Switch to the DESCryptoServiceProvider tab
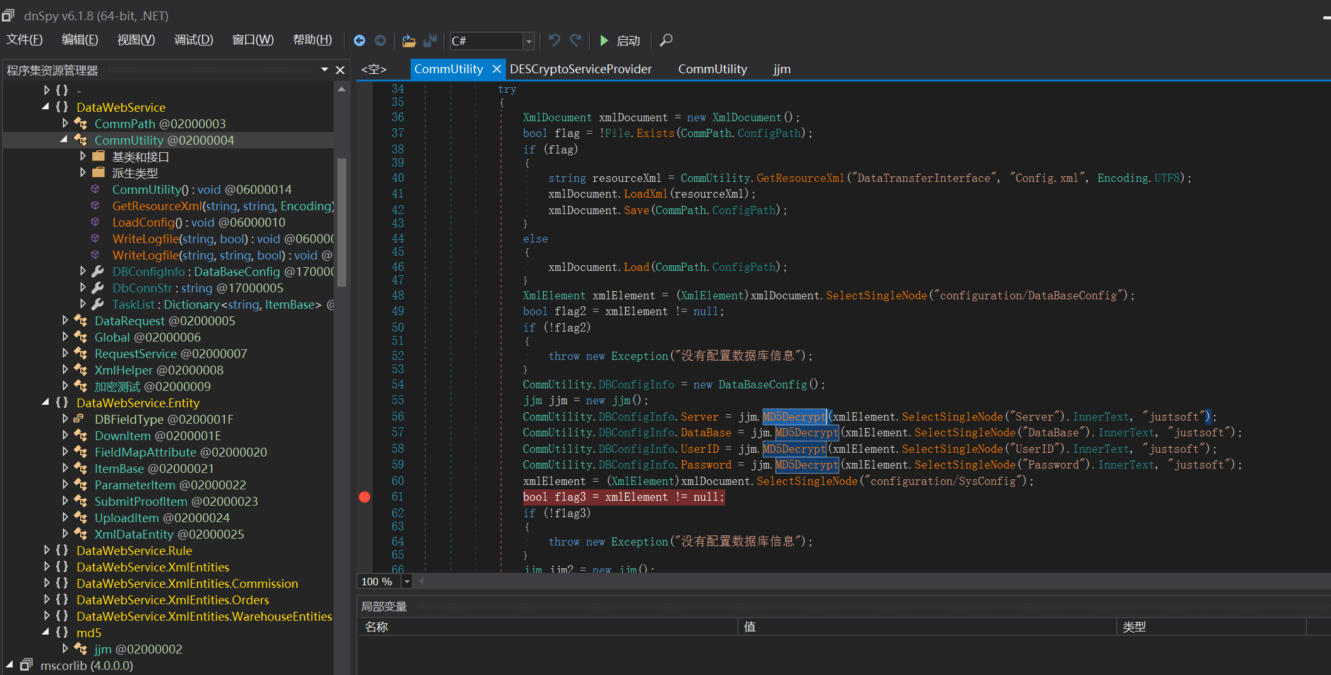The image size is (1331, 675). (580, 69)
